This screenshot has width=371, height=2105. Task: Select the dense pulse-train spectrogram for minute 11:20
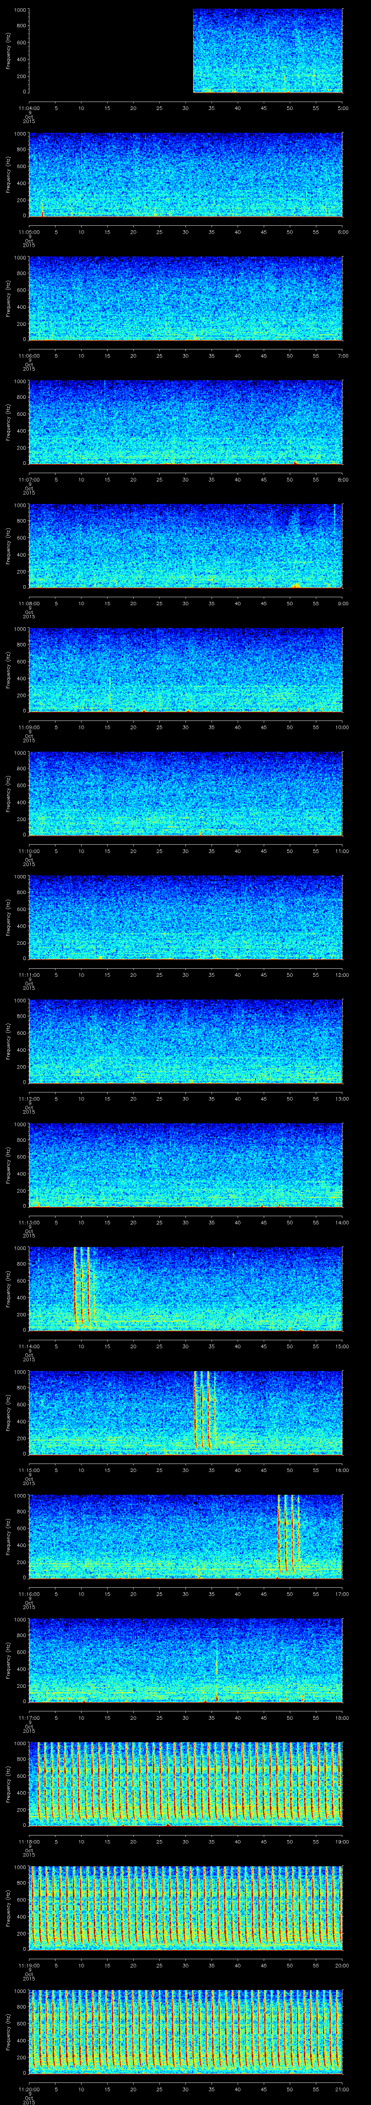[x=185, y=2031]
